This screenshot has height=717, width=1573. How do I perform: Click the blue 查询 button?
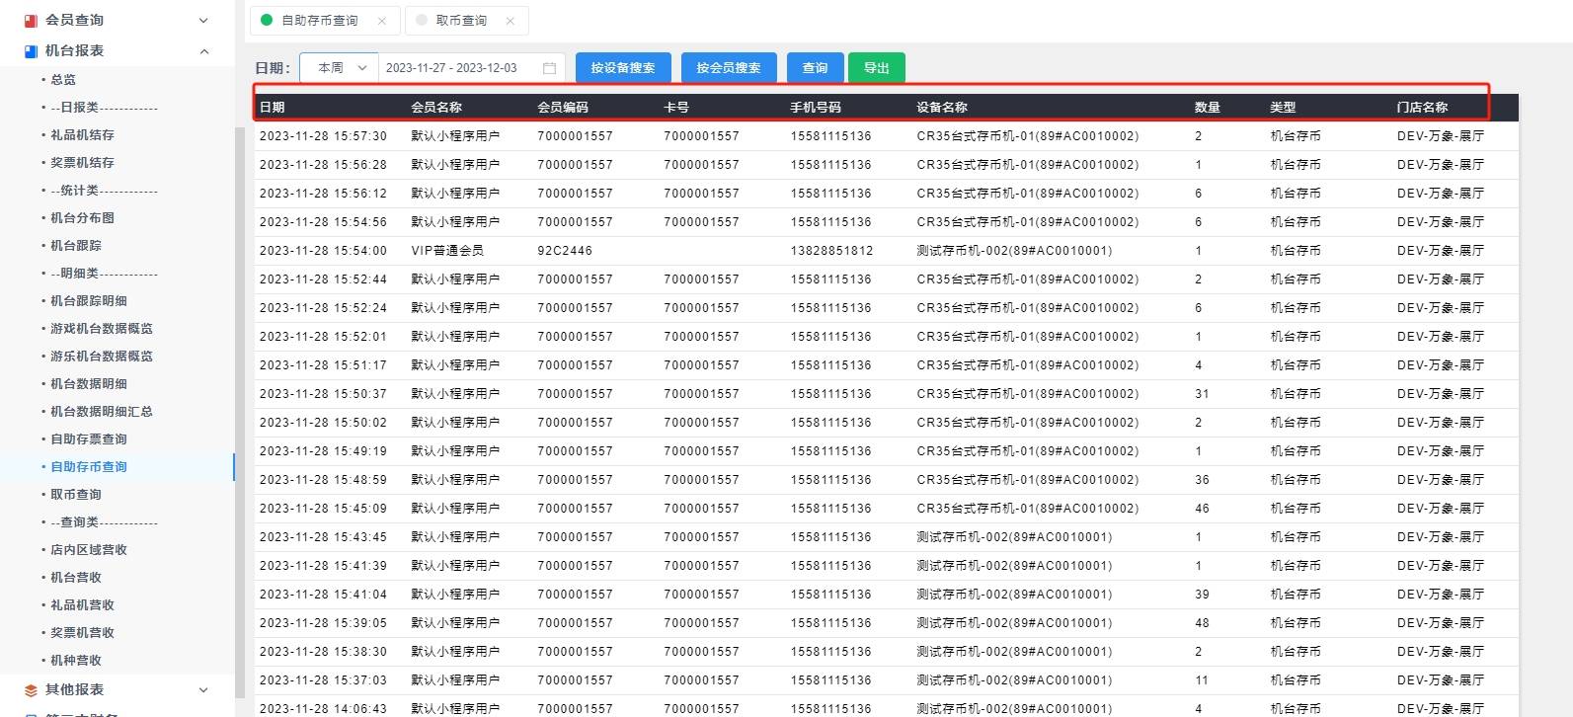click(816, 68)
